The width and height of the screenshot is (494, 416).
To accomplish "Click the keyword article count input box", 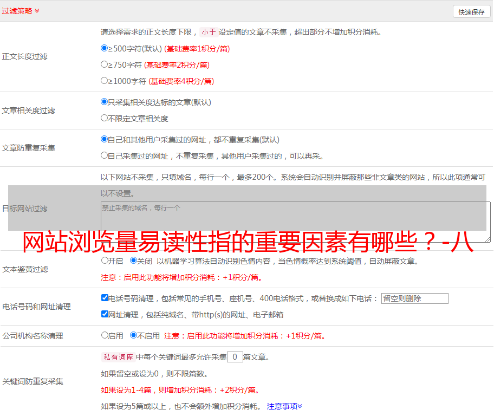I will click(235, 357).
